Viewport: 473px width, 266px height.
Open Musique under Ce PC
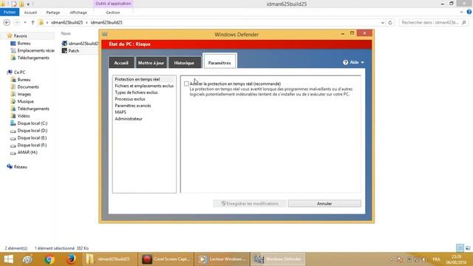(x=25, y=101)
